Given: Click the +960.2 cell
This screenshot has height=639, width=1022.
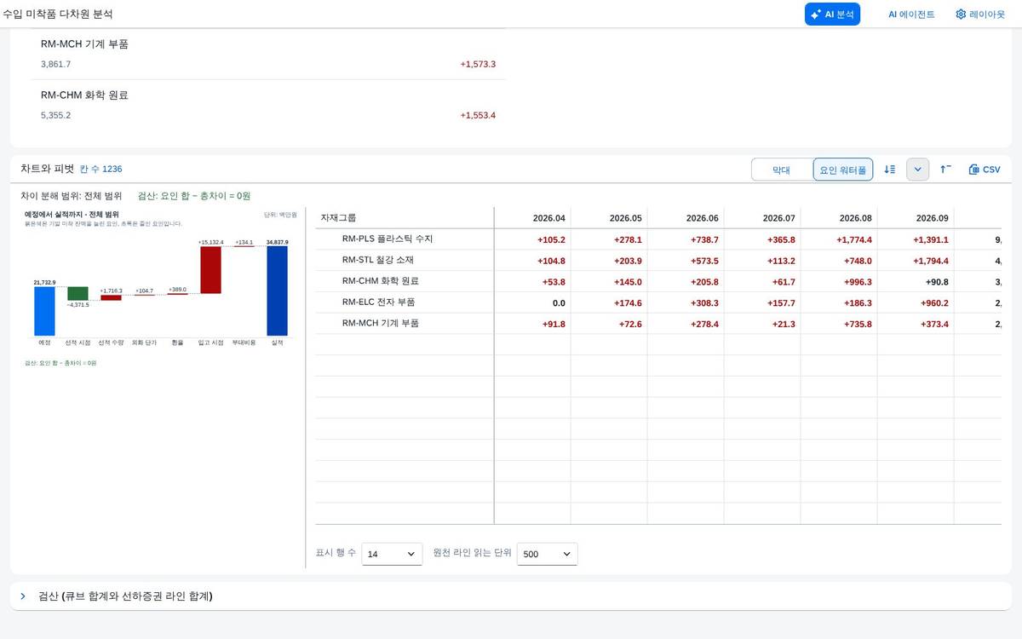Looking at the screenshot, I should tap(916, 302).
